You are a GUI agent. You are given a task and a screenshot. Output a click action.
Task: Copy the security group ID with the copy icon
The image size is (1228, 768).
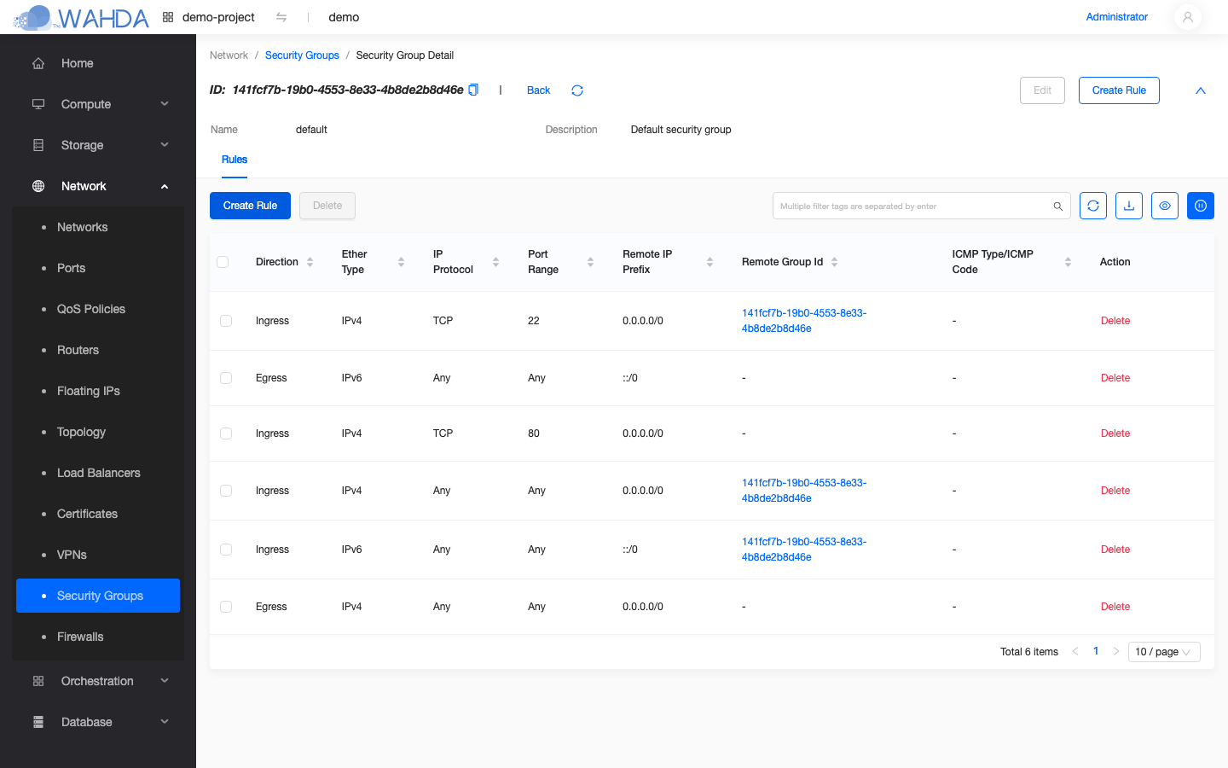[x=473, y=90]
